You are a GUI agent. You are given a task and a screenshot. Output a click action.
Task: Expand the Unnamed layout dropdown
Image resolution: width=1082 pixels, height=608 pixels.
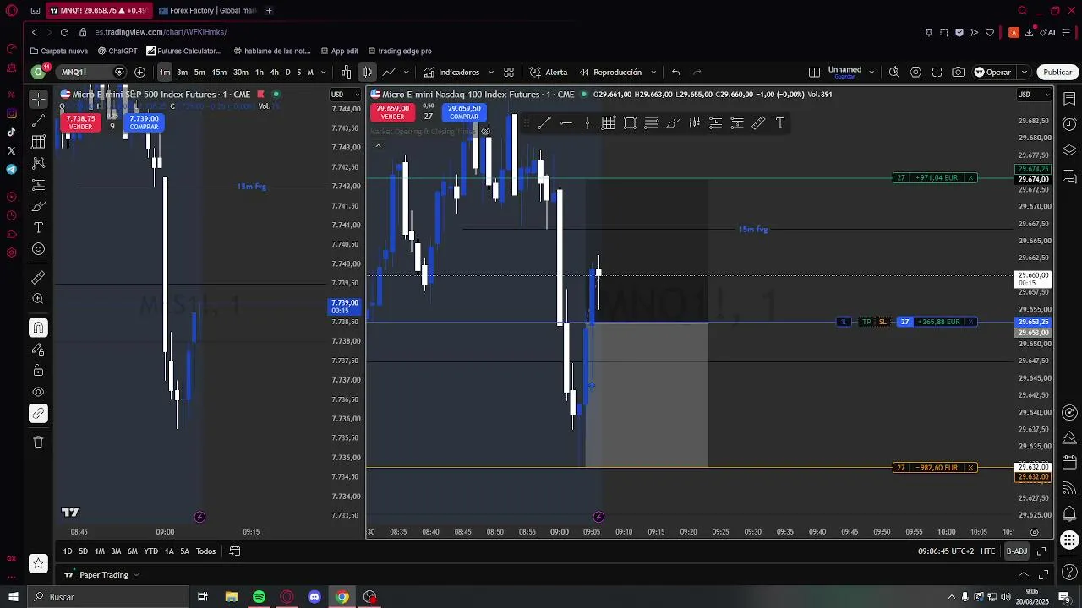(x=872, y=72)
